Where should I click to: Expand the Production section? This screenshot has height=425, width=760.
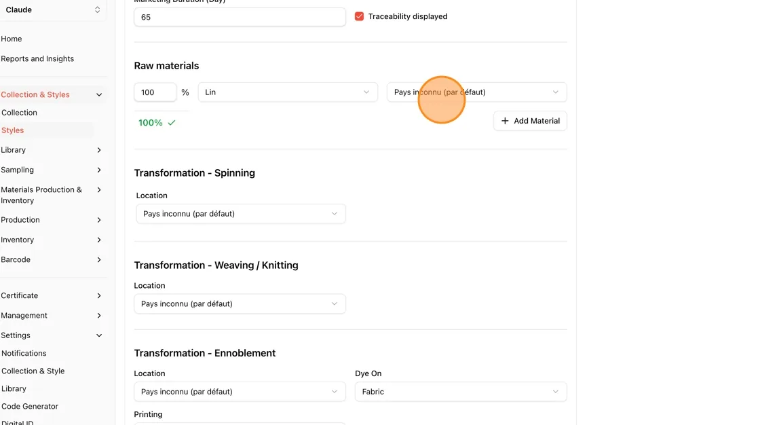(99, 220)
